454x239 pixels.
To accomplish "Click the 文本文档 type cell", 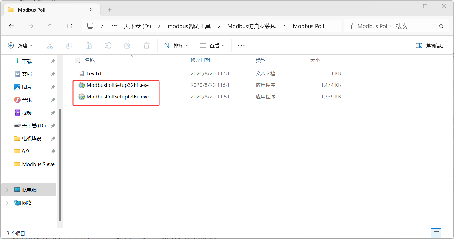I will [266, 73].
